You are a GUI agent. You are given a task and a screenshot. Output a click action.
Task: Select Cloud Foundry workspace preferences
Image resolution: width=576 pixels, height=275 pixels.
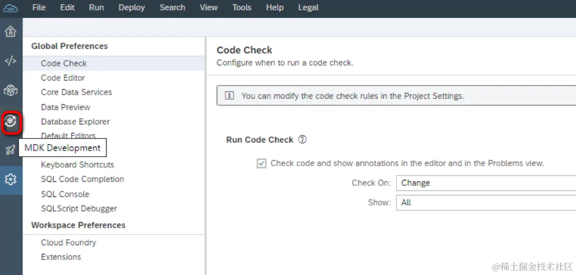pos(69,243)
